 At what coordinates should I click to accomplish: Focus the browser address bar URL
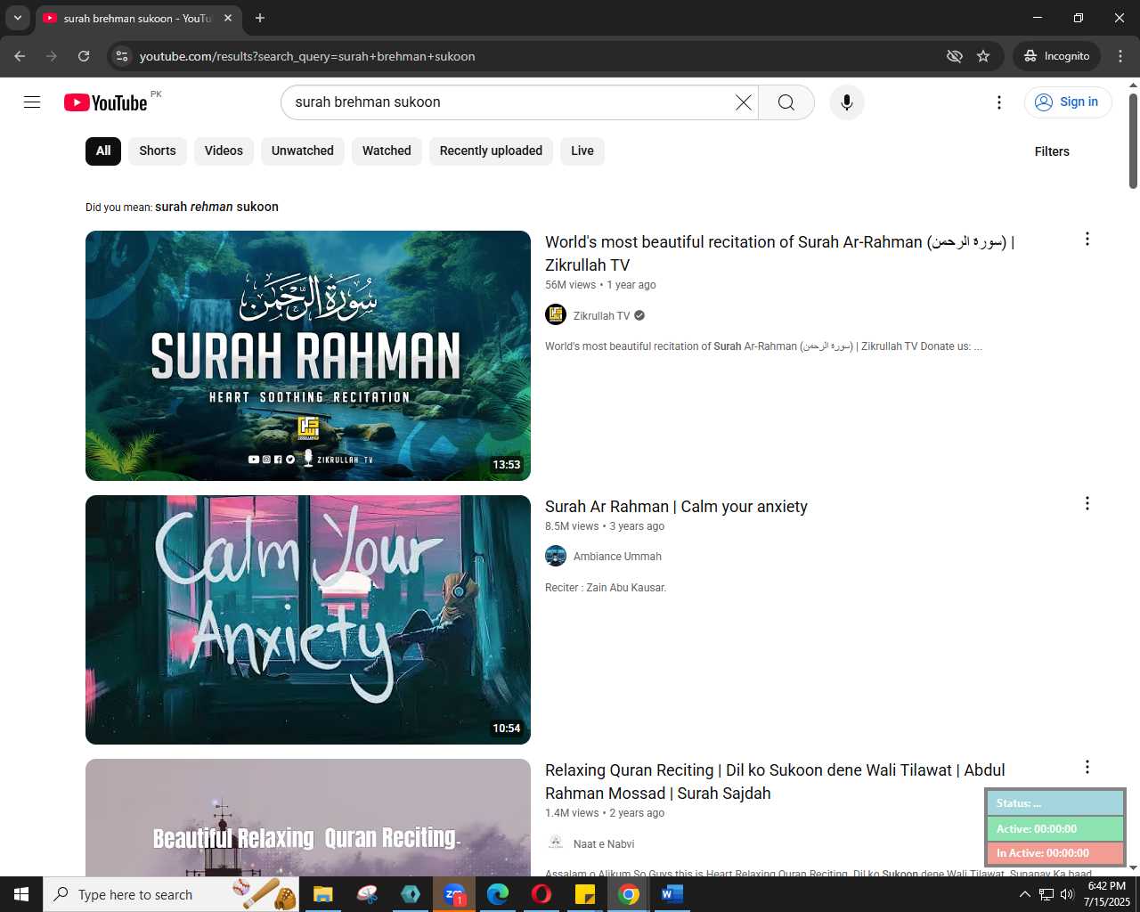(x=307, y=56)
